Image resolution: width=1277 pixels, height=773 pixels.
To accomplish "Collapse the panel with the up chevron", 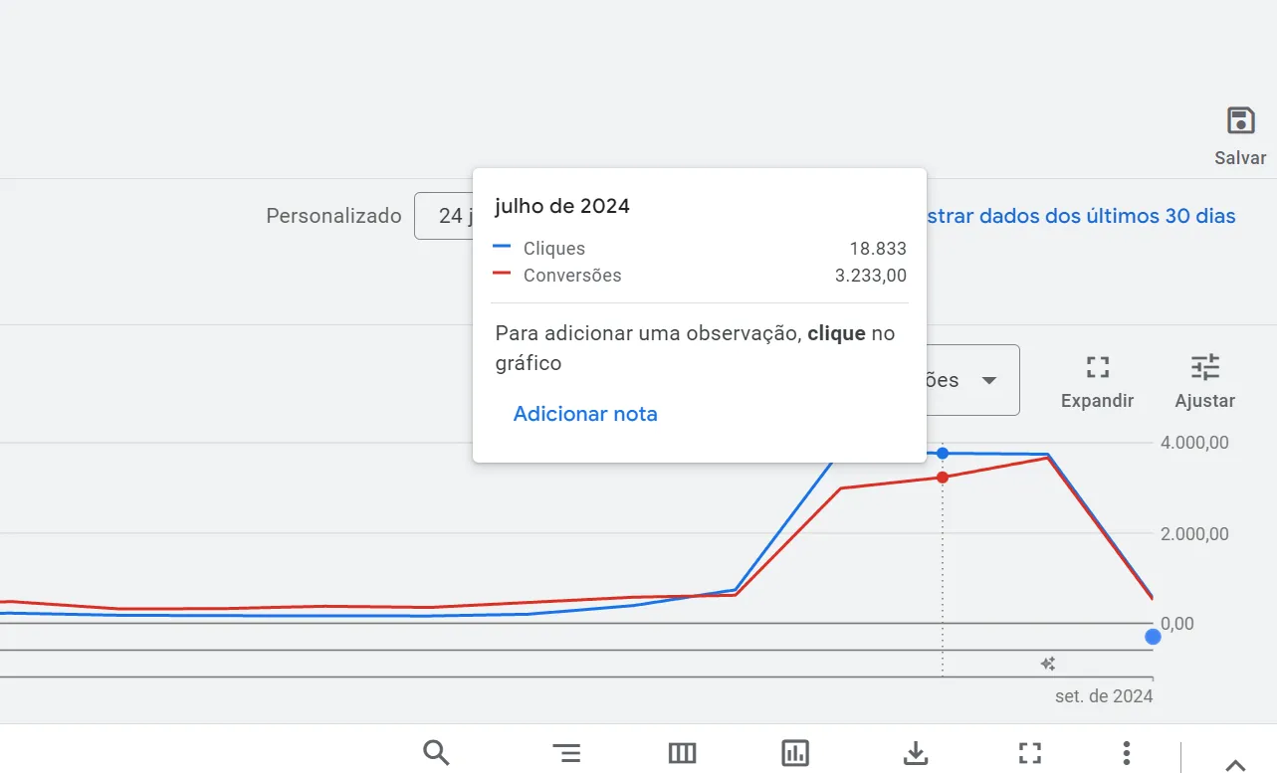I will pyautogui.click(x=1234, y=764).
